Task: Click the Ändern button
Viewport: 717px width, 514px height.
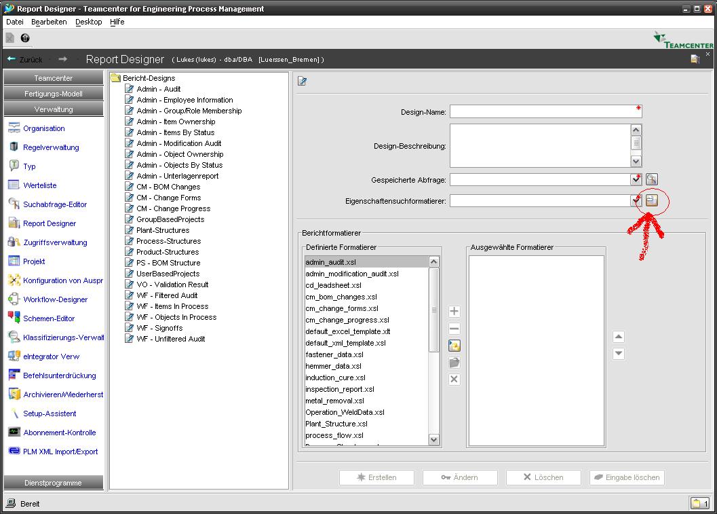Action: pos(460,477)
